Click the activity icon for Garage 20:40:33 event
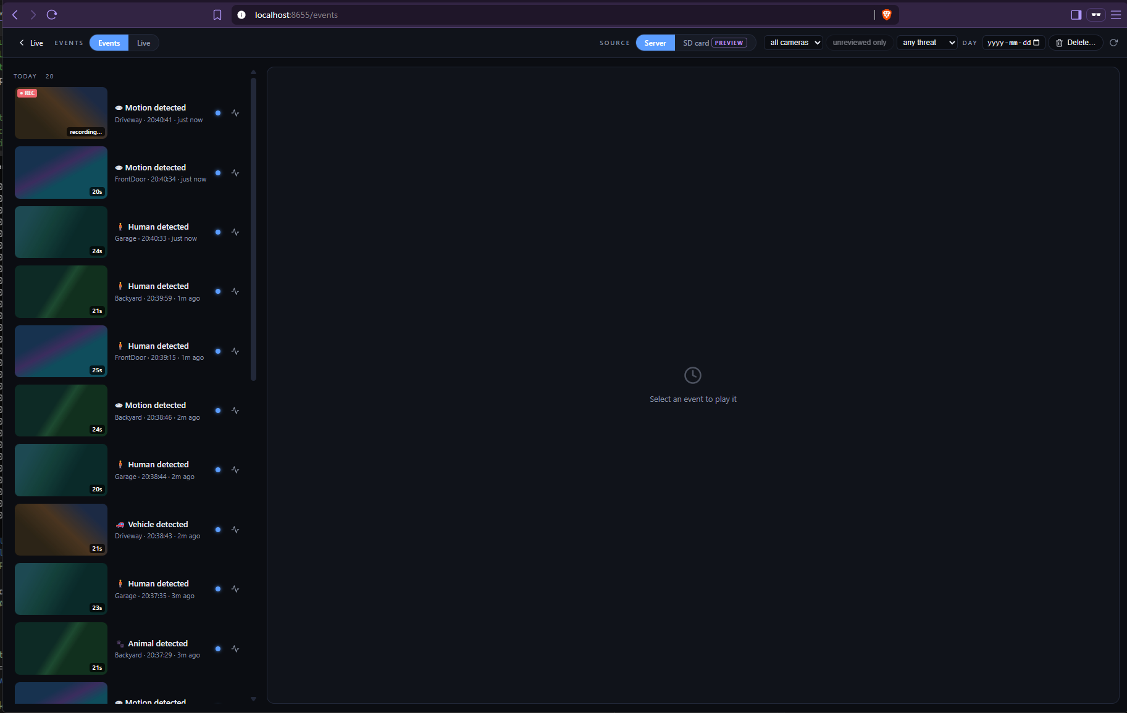 pos(235,232)
